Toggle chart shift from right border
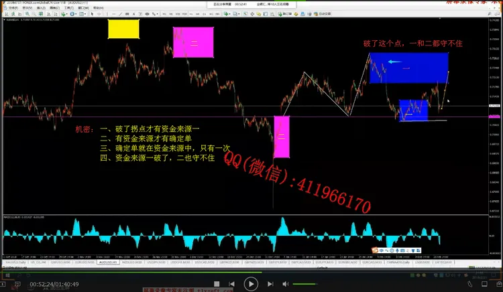 pyautogui.click(x=55, y=14)
